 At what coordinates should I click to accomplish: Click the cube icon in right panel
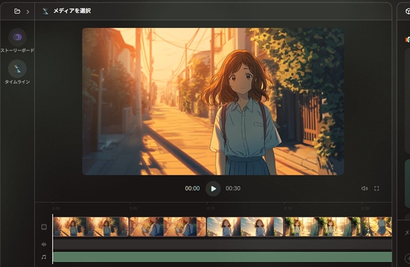tap(407, 11)
